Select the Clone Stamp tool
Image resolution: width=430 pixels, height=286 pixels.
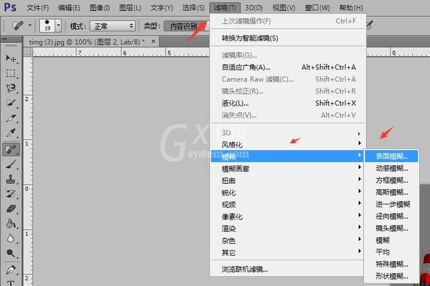(x=11, y=179)
